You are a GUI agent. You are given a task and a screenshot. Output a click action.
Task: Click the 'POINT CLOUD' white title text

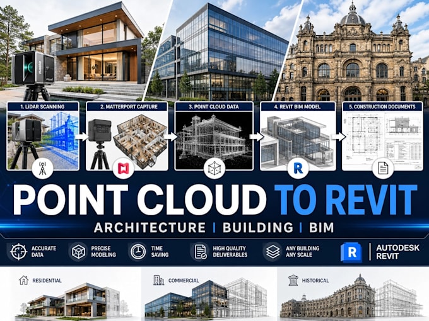(139, 200)
